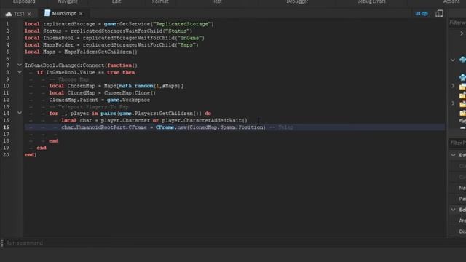Click InGameBool.Changed:Connect on line 7
The image size is (466, 262).
[x=65, y=65]
